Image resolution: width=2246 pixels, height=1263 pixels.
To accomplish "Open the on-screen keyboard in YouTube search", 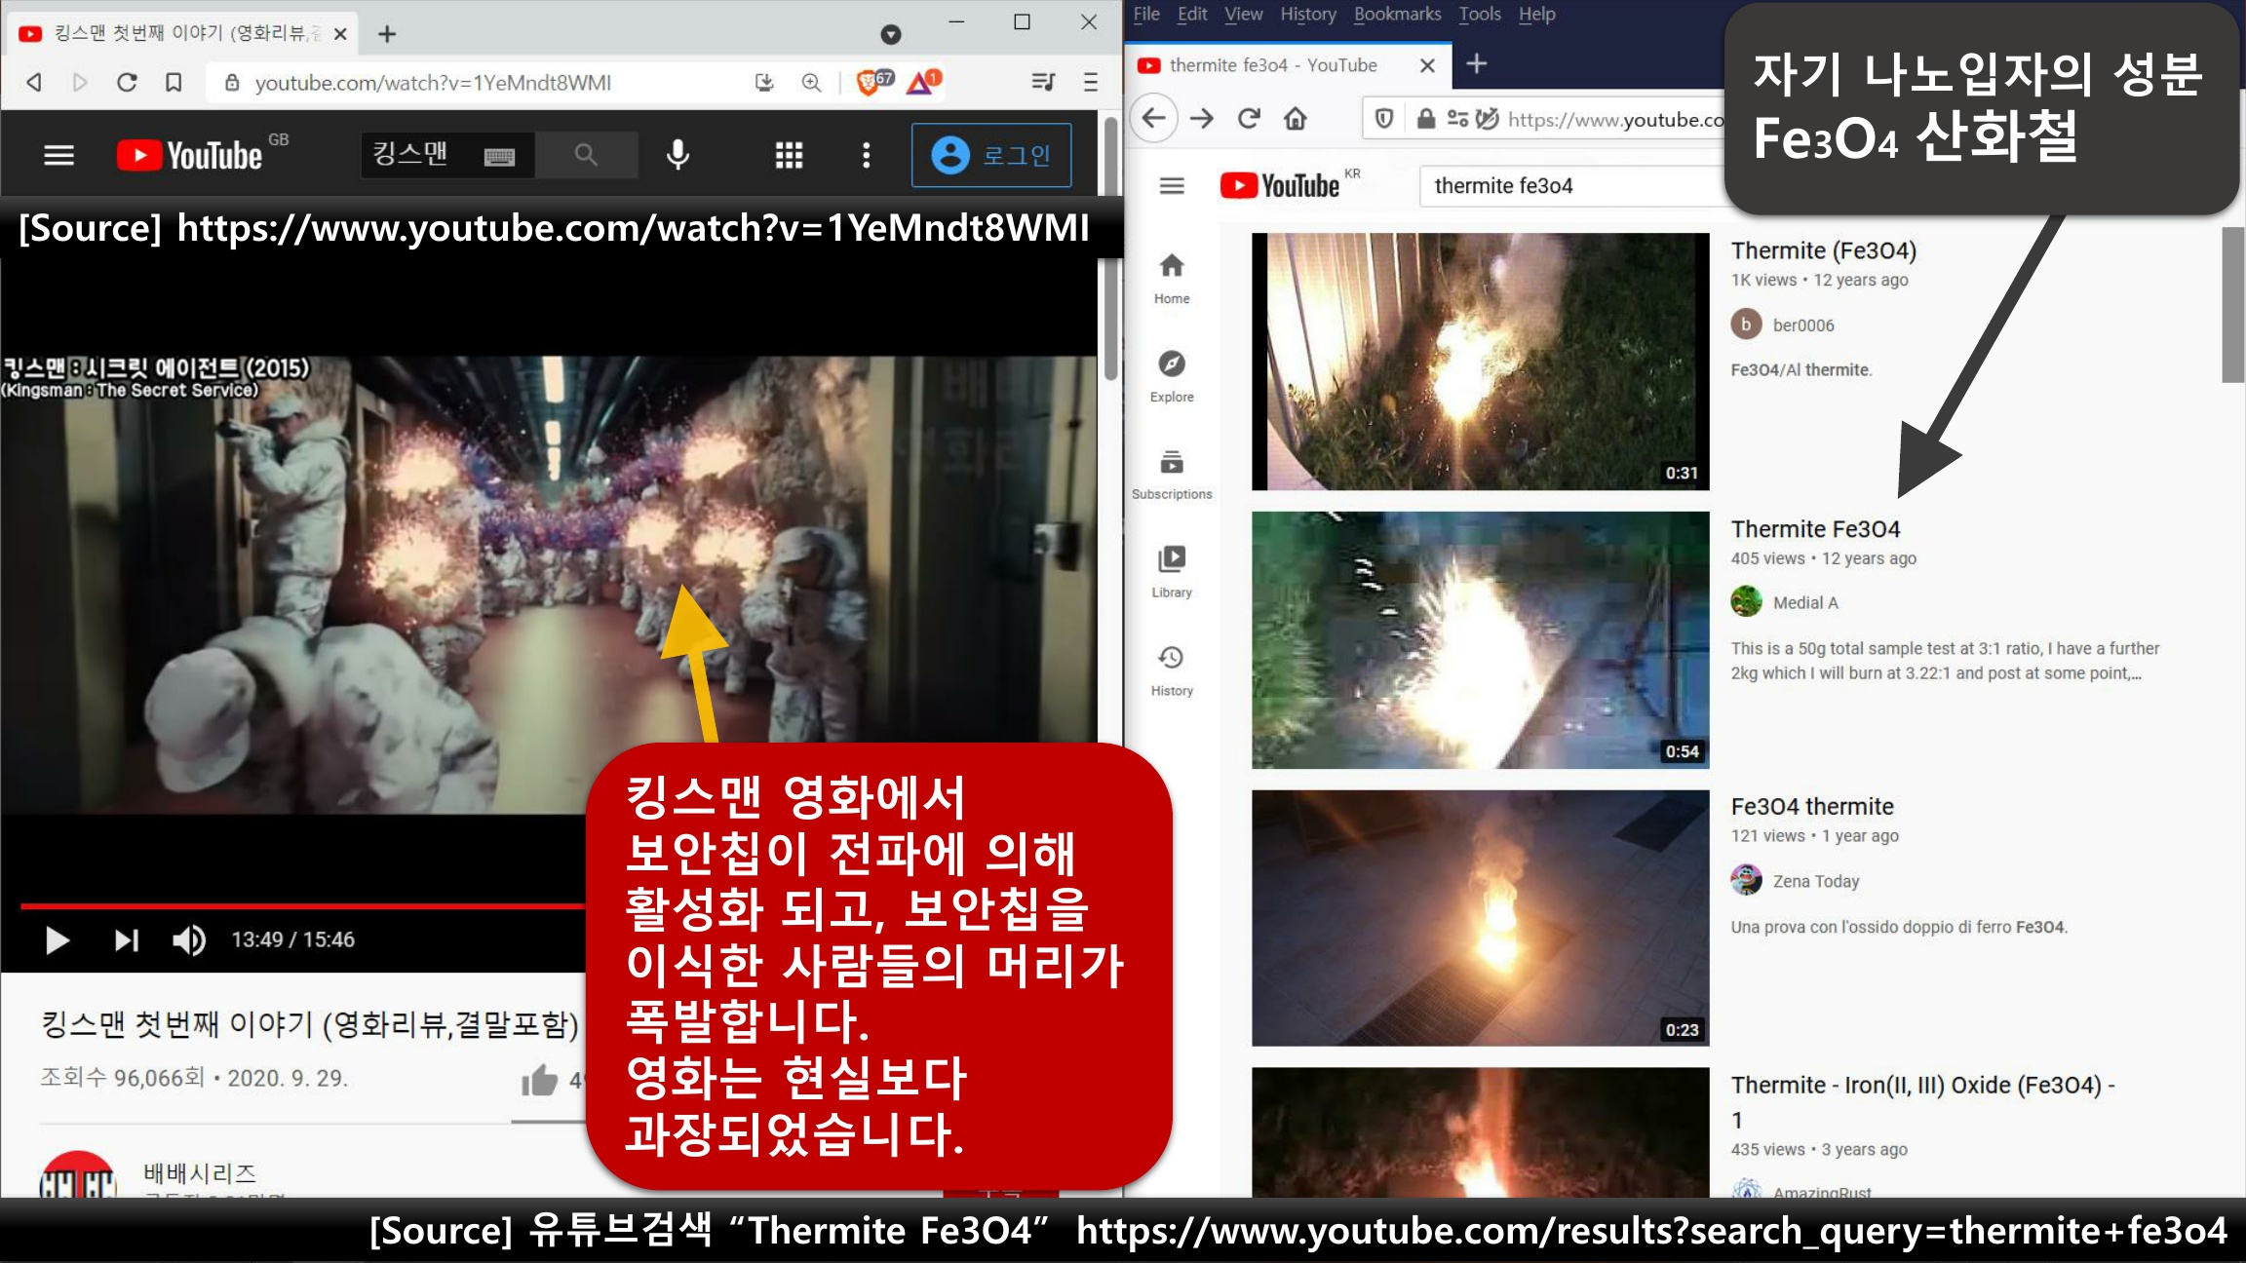I will pos(499,156).
